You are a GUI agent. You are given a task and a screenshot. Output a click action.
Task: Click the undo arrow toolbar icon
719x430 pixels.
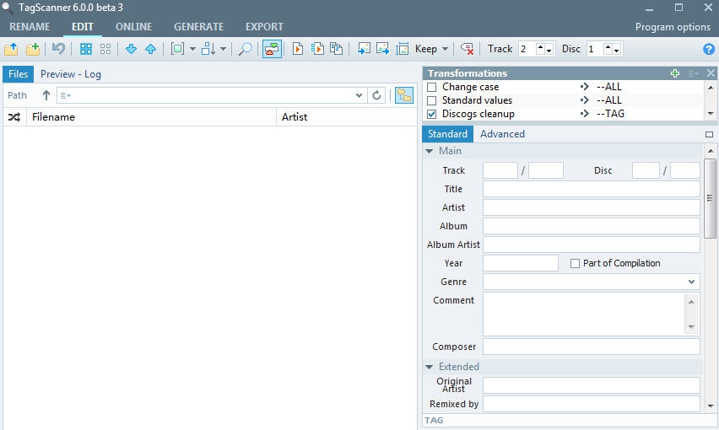click(58, 48)
